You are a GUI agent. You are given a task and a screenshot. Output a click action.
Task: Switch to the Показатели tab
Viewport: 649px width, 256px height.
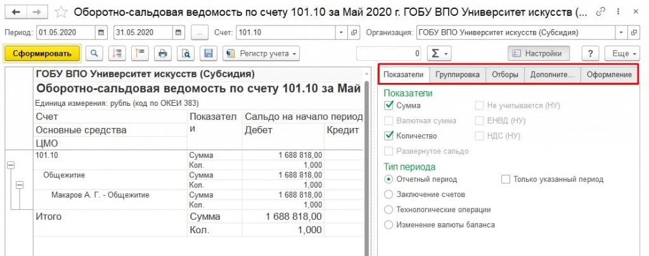point(404,75)
